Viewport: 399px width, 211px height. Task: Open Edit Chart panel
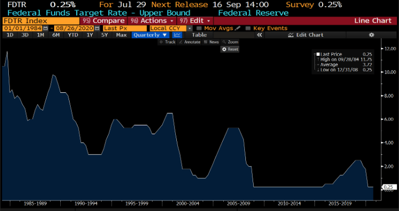306,35
